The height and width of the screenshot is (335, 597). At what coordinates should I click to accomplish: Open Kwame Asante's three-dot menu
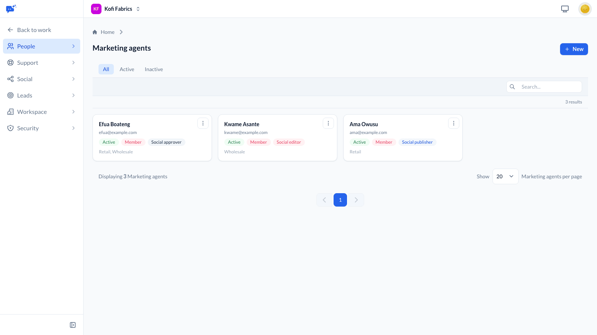(328, 123)
